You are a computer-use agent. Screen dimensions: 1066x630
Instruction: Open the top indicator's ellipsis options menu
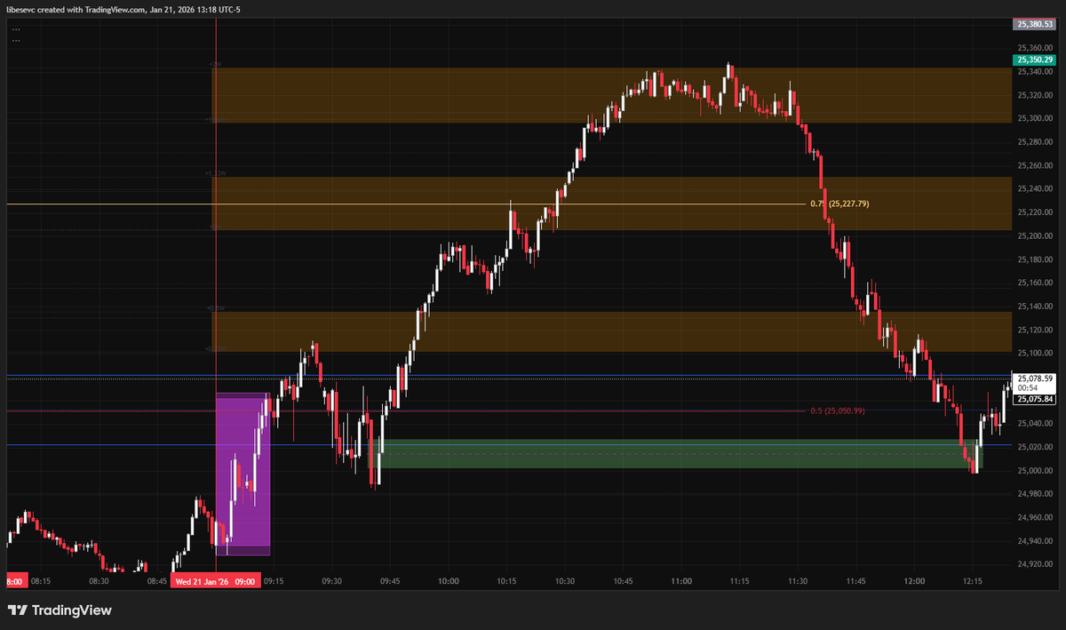coord(15,28)
